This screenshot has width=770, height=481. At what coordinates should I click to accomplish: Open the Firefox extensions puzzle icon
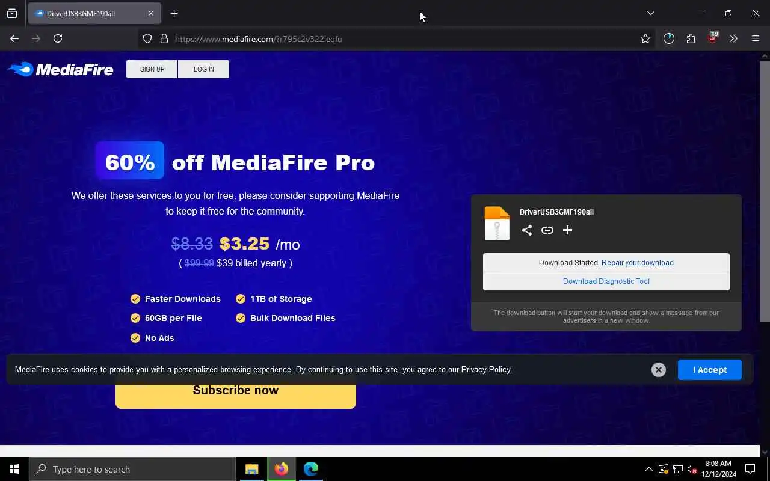691,38
